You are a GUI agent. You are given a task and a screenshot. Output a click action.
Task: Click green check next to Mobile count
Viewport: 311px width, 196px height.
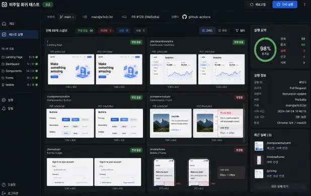pos(37,85)
